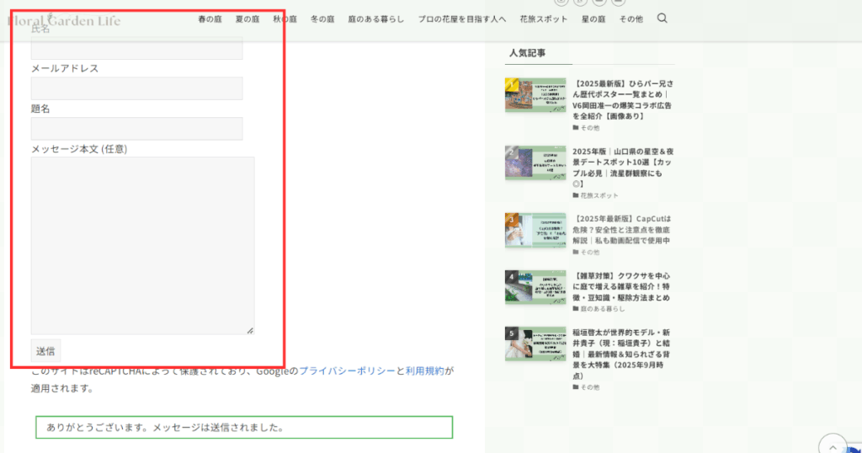Open the 秋の庭 menu item

[x=285, y=19]
